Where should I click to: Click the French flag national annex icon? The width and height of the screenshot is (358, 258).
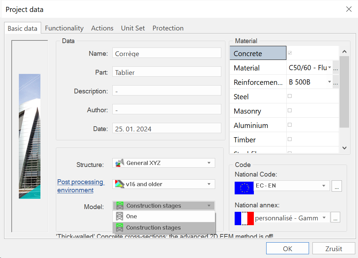coord(244,218)
